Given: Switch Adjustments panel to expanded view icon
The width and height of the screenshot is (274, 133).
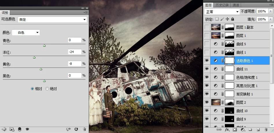Looking at the screenshot, I should 12,129.
